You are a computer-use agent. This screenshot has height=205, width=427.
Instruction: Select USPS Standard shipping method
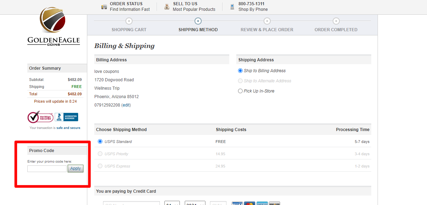pyautogui.click(x=100, y=142)
